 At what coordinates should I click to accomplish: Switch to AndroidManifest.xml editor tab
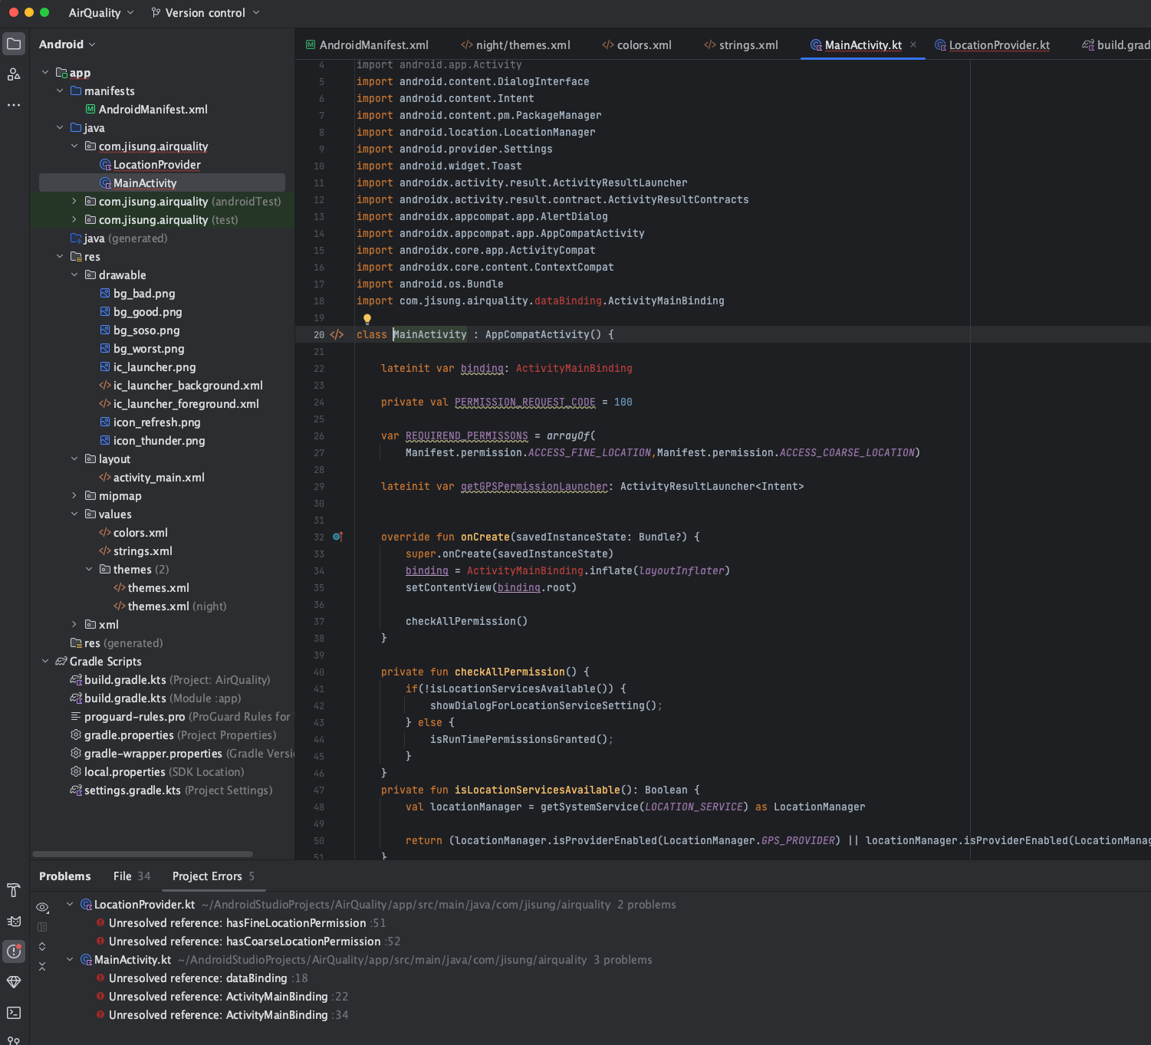(367, 44)
